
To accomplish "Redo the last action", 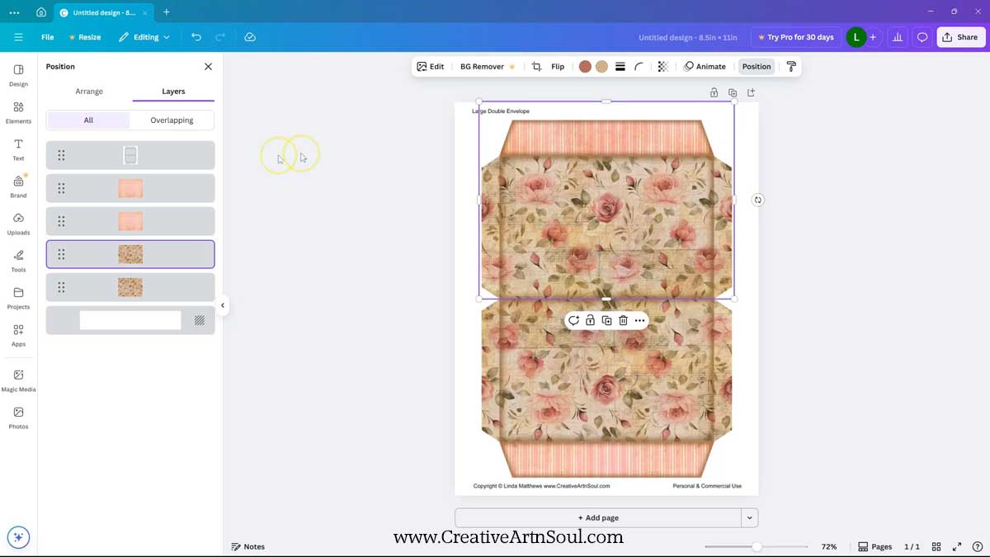I will tap(220, 37).
